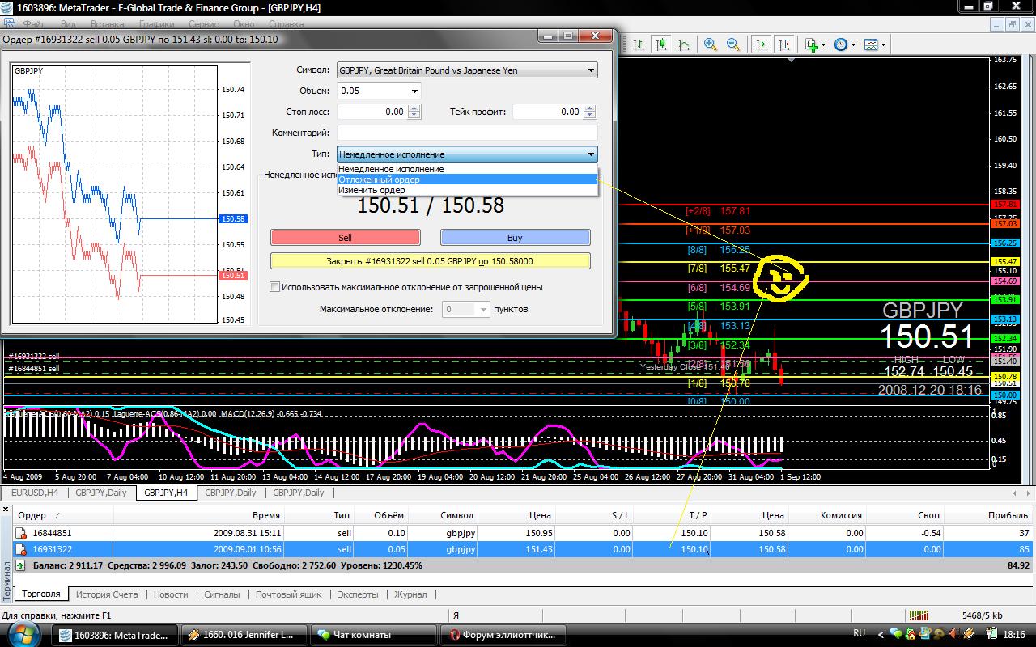The height and width of the screenshot is (647, 1036).
Task: Adjust Stop loss stepper arrows
Action: coord(414,112)
